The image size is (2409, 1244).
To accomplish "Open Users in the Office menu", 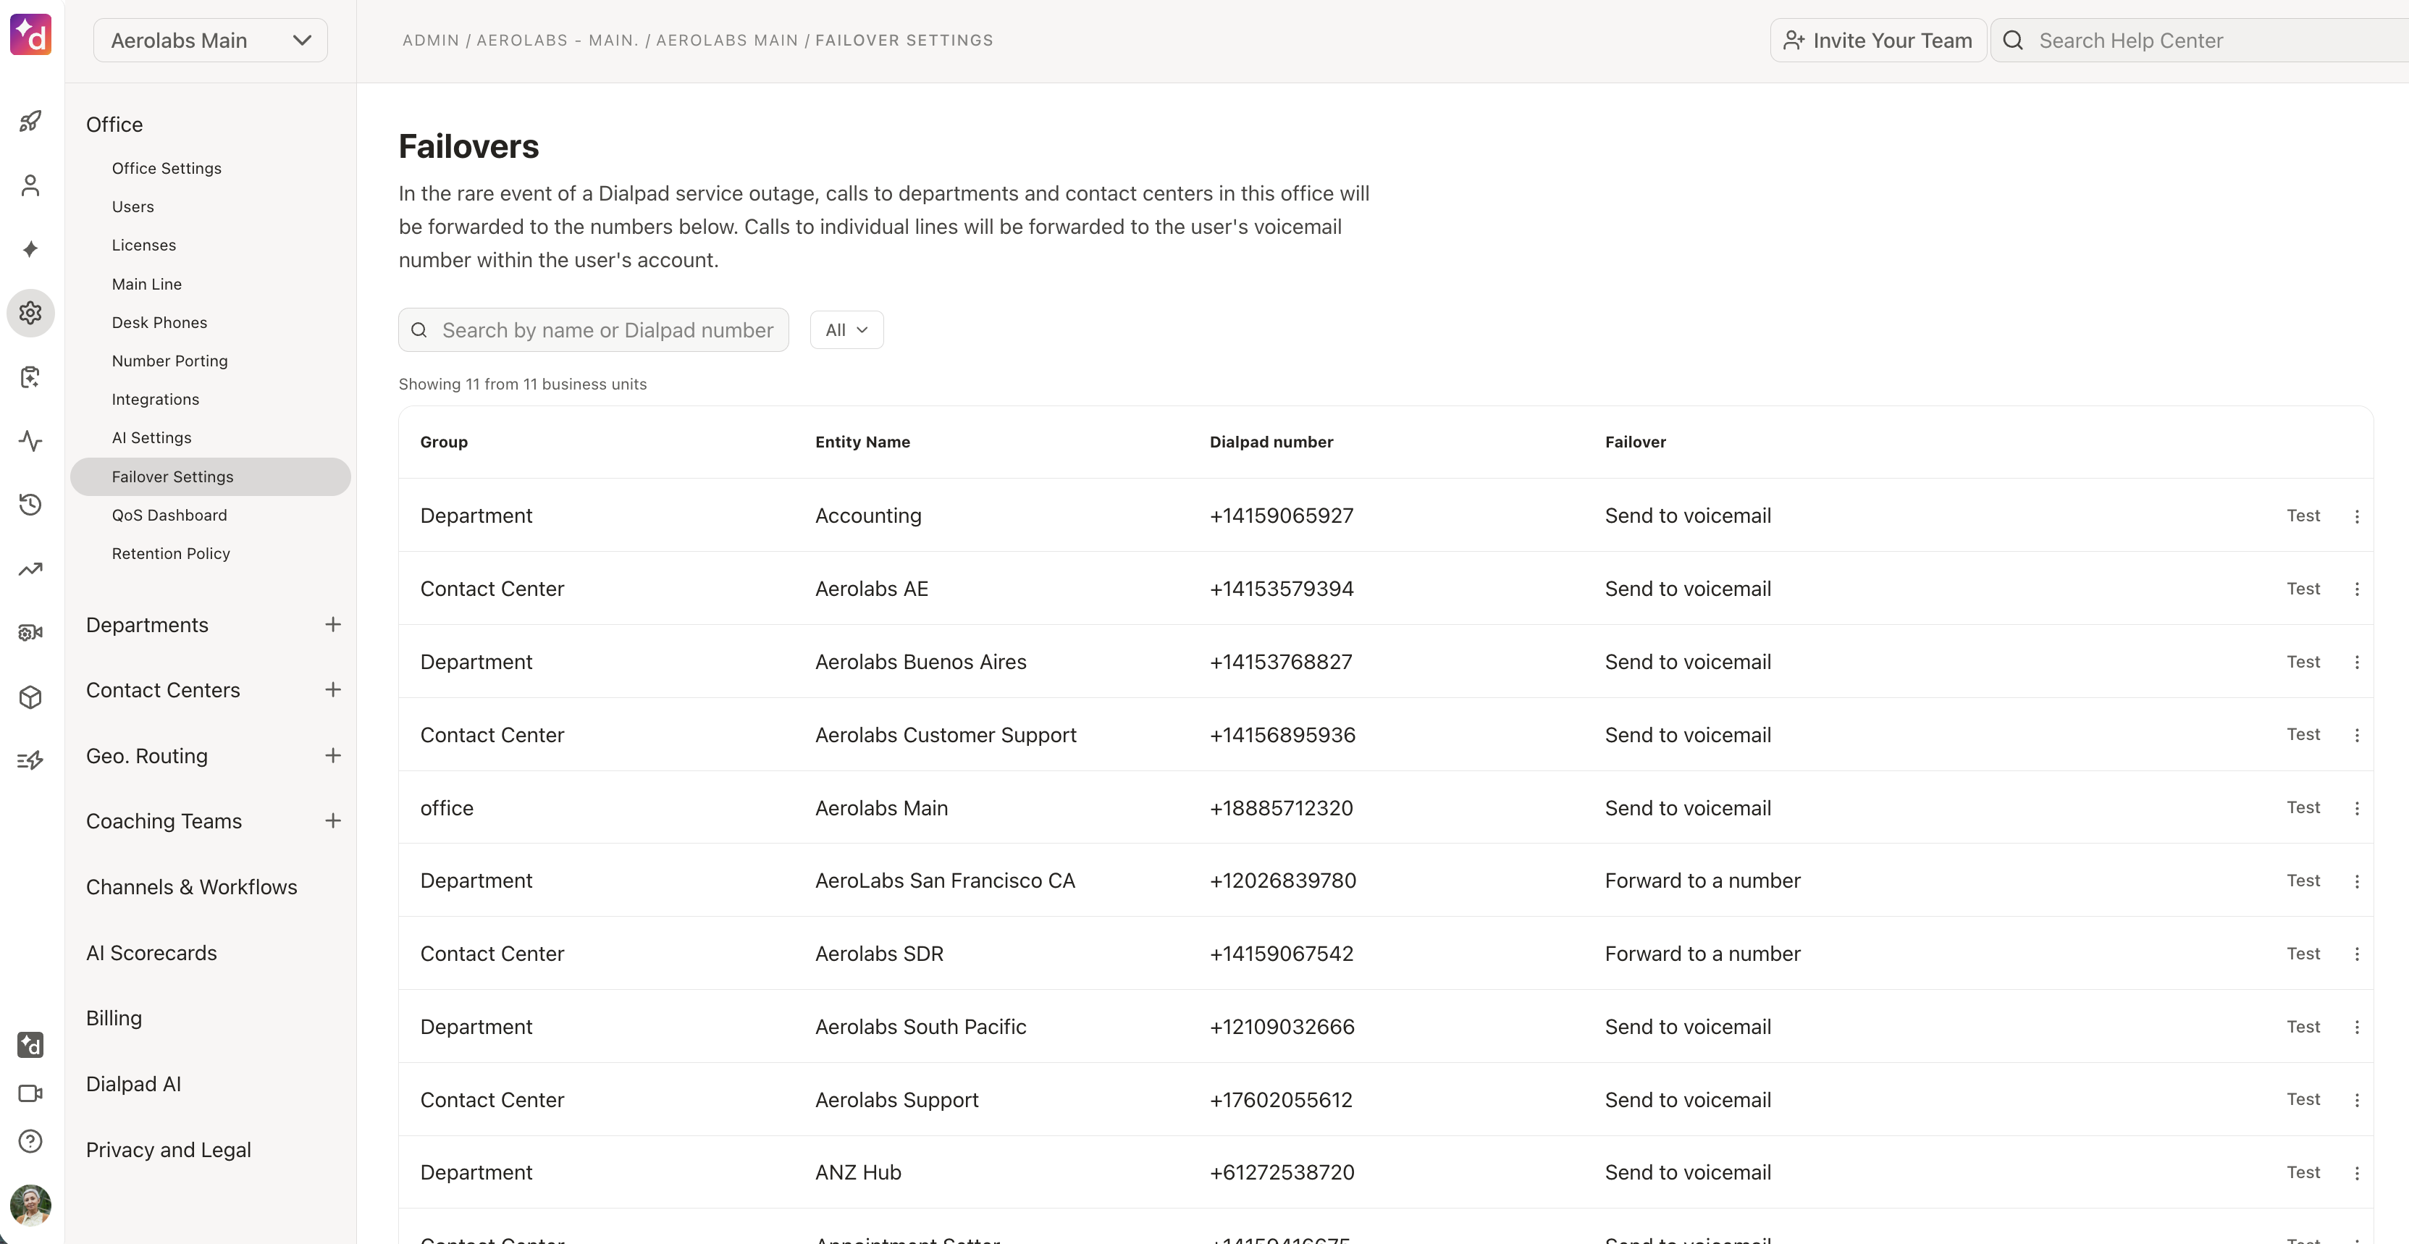I will coord(133,206).
